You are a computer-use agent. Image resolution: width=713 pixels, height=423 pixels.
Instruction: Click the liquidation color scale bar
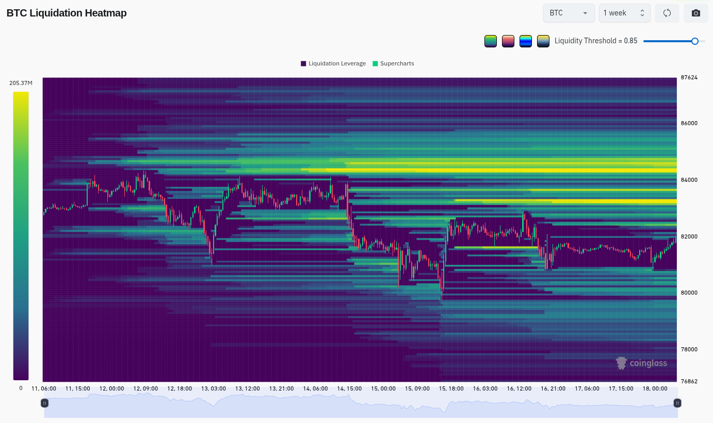tap(21, 236)
